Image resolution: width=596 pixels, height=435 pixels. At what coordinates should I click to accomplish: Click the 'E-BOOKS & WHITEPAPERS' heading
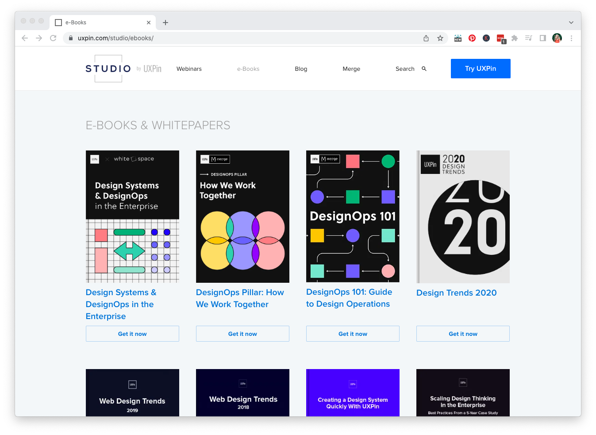pos(158,125)
